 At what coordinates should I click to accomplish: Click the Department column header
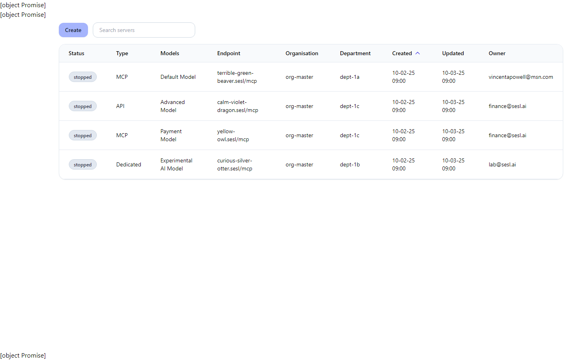pos(355,53)
